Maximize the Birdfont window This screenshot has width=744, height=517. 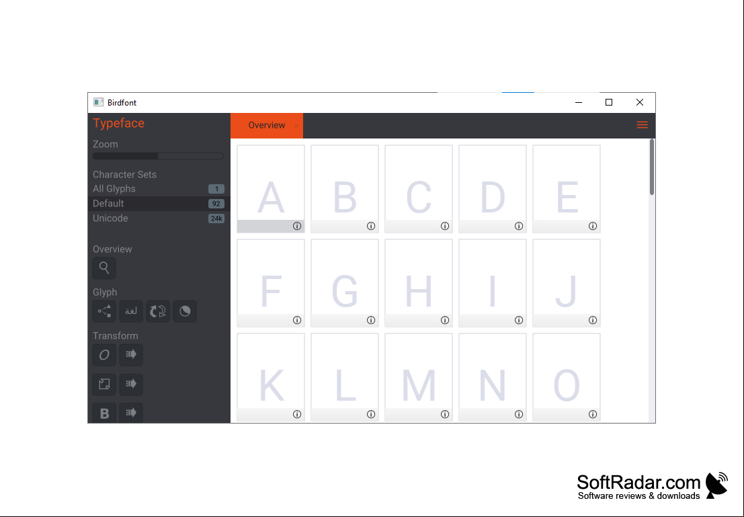tap(609, 102)
